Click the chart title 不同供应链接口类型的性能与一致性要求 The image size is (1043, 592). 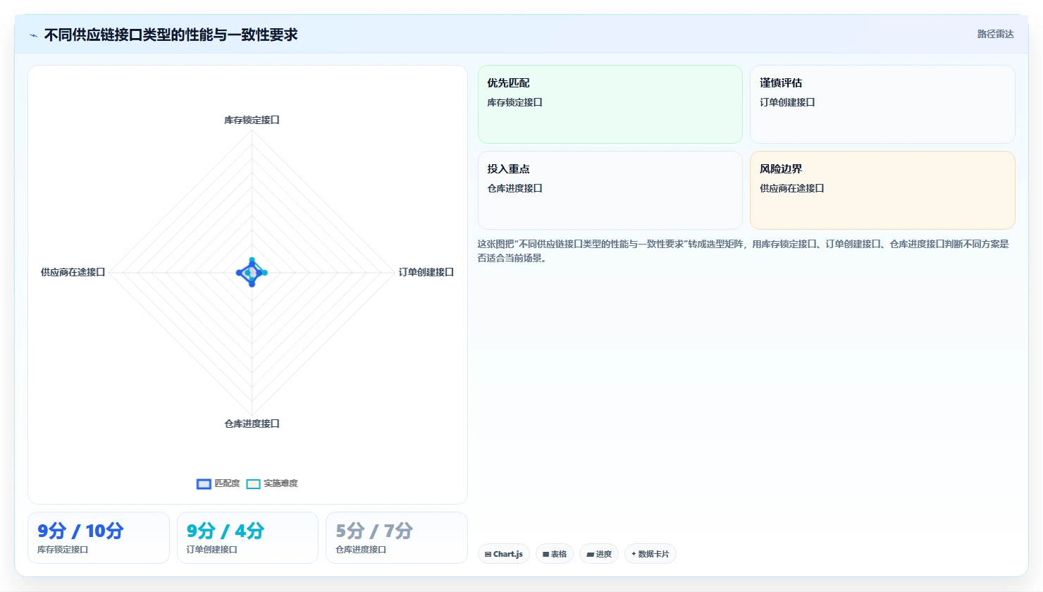tap(171, 35)
